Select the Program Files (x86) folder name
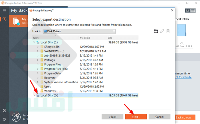 [x=56, y=69]
